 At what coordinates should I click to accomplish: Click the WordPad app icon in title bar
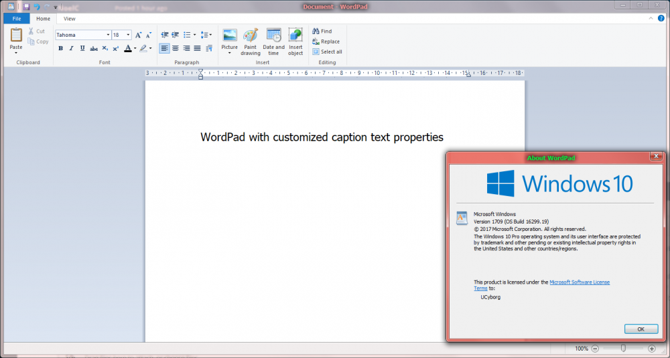click(11, 7)
